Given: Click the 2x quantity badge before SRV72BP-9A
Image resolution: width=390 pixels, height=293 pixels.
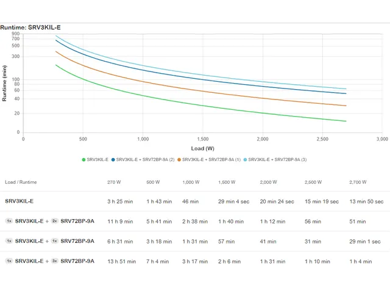Looking at the screenshot, I should point(54,221).
